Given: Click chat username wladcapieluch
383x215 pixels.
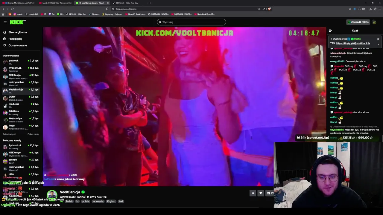Looking at the screenshot, I should (338, 53).
